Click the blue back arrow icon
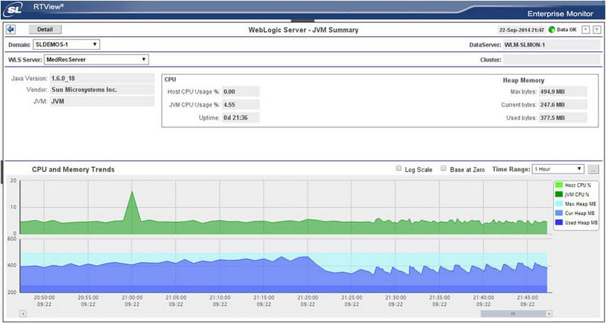This screenshot has height=323, width=606. pos(11,29)
